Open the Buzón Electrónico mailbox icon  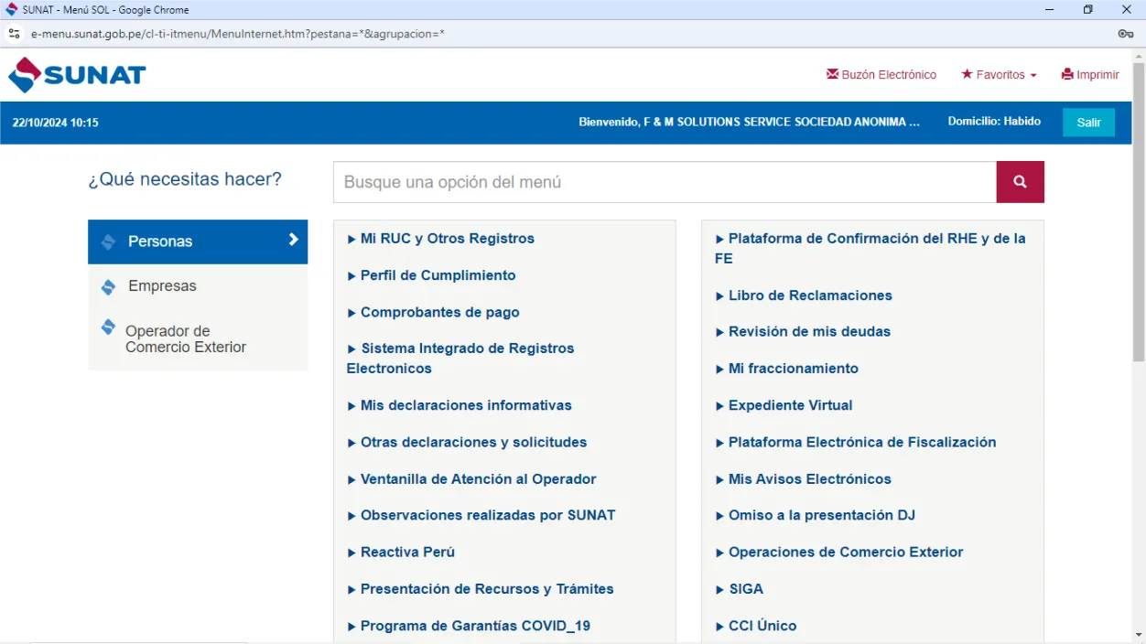(832, 74)
